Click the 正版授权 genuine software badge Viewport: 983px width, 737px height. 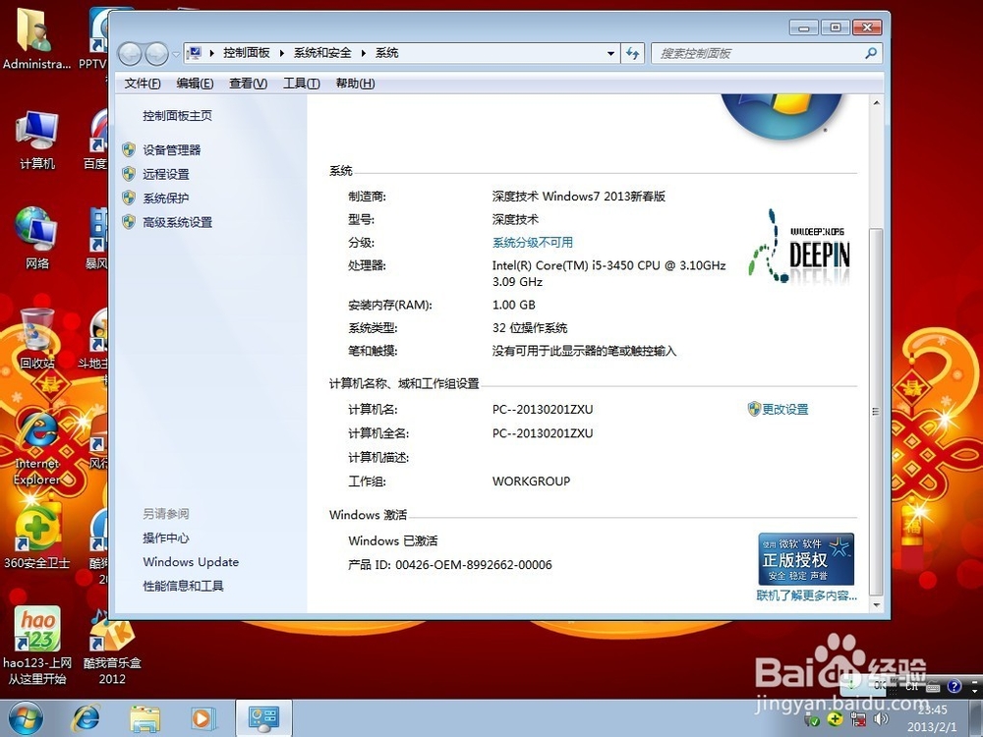click(806, 559)
